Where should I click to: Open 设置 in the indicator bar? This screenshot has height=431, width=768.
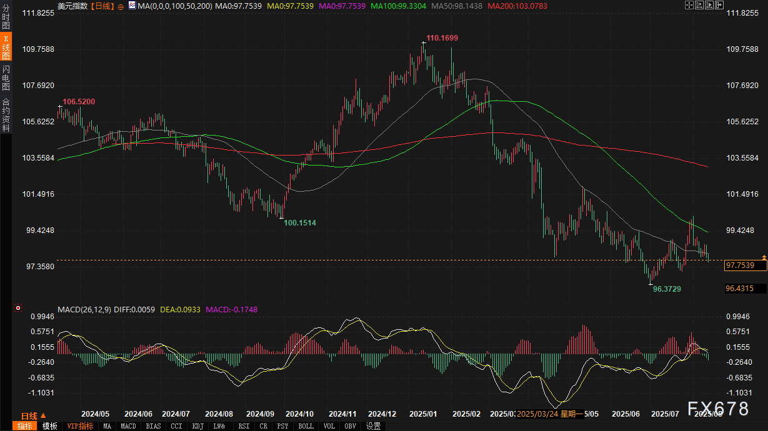pos(373,426)
